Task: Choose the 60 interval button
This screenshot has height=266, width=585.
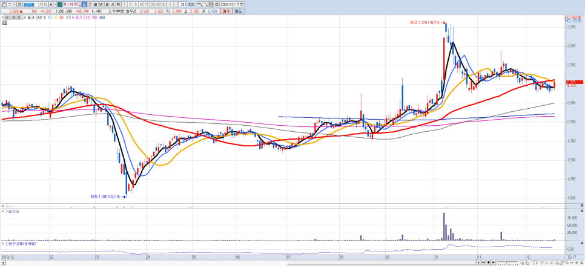Action: [x=164, y=4]
